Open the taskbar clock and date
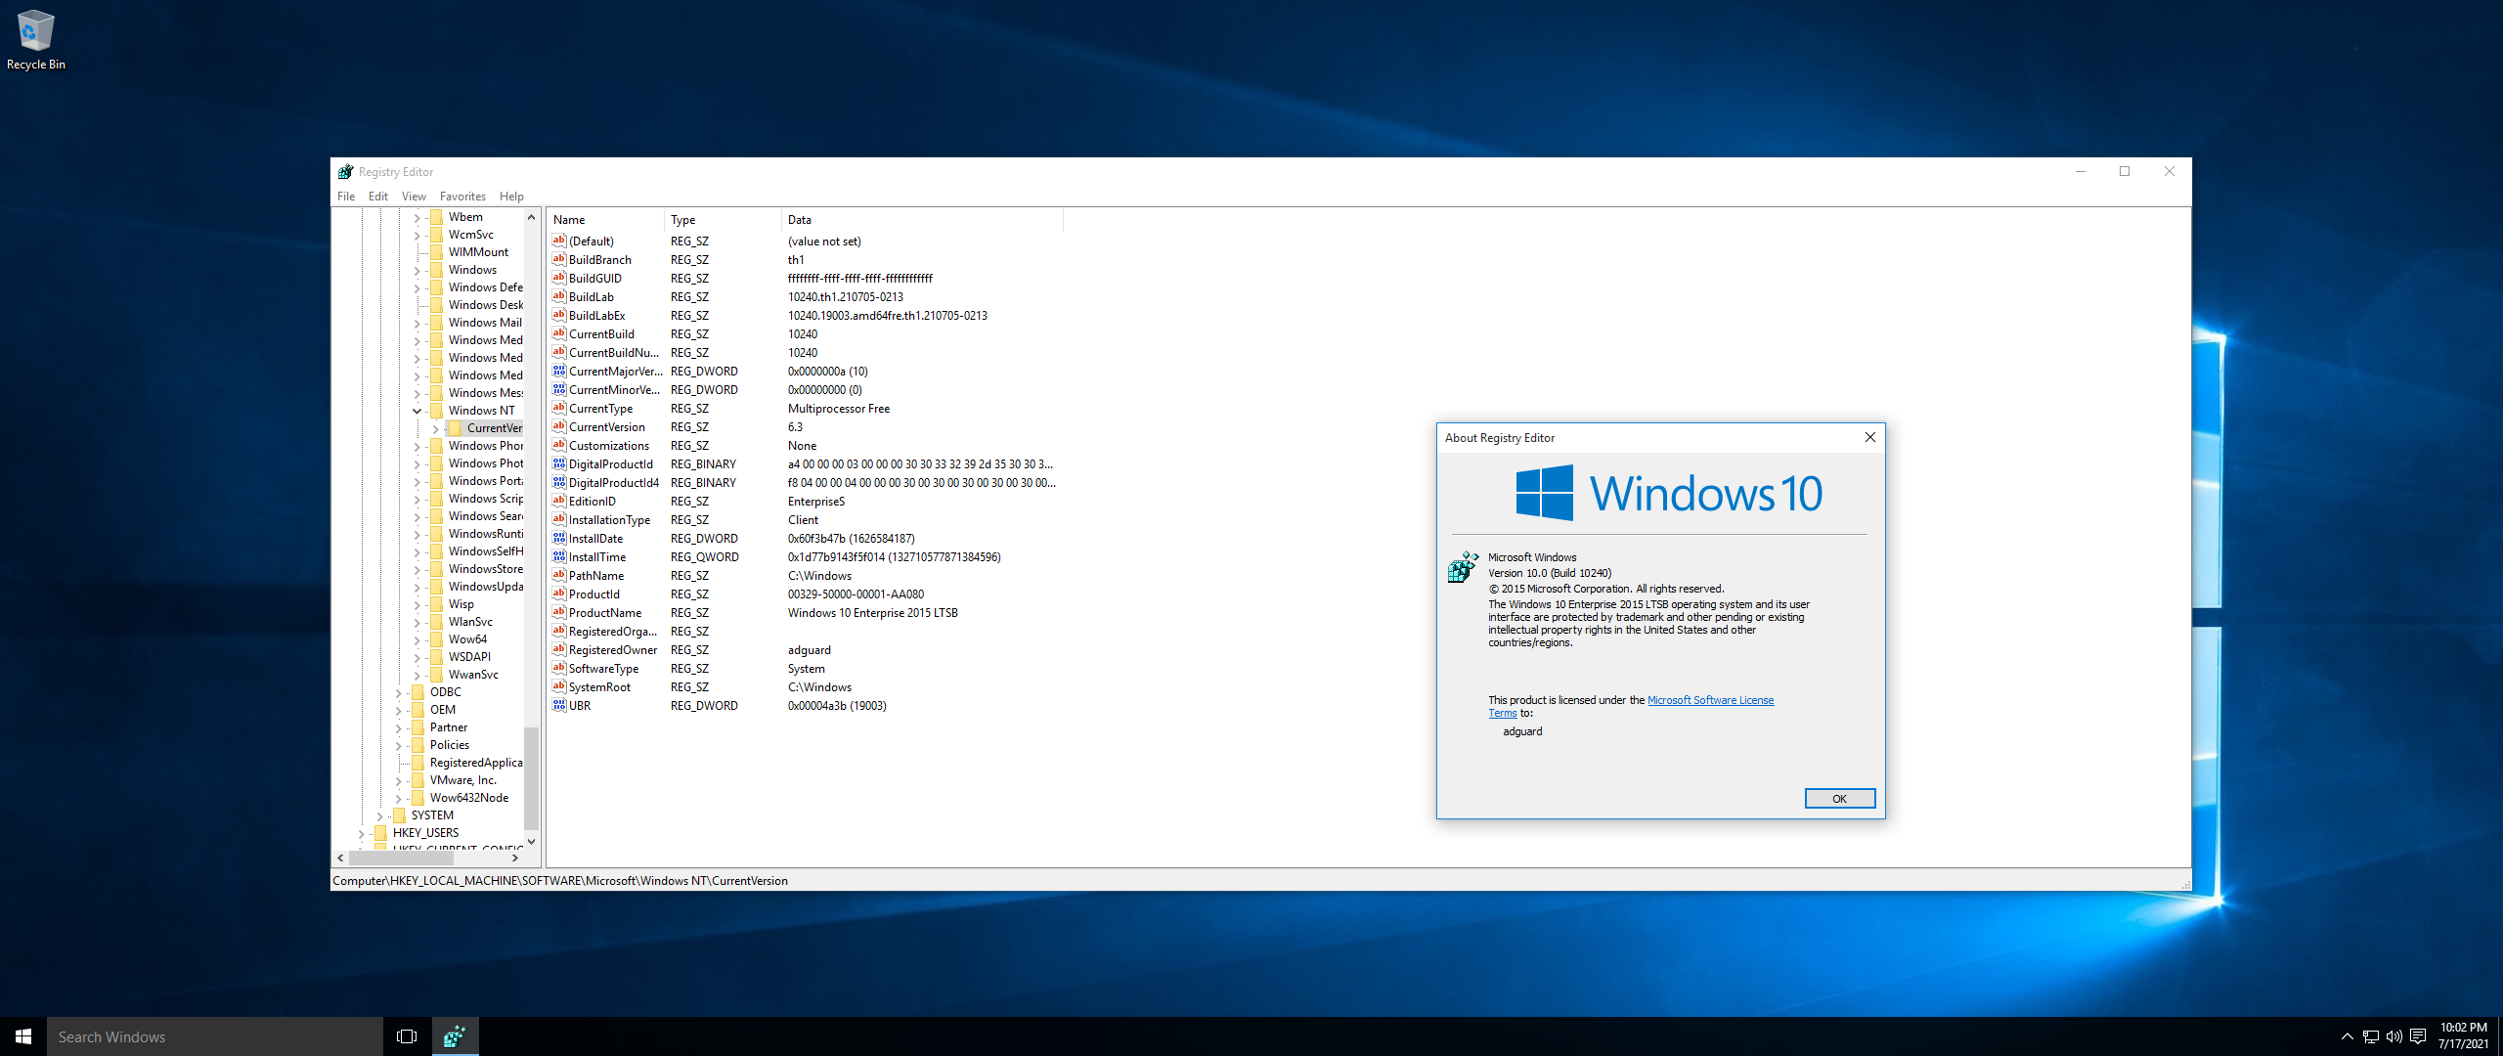The height and width of the screenshot is (1056, 2503). pos(2463,1036)
